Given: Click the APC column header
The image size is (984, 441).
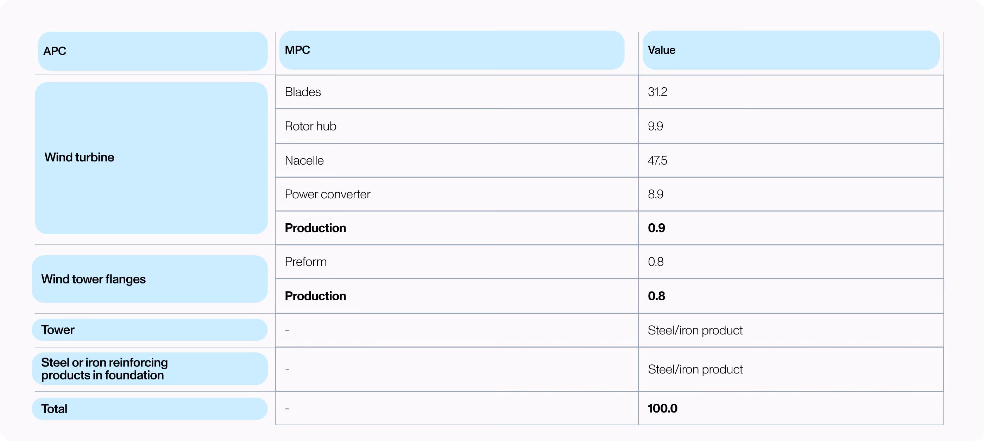Looking at the screenshot, I should coord(152,51).
